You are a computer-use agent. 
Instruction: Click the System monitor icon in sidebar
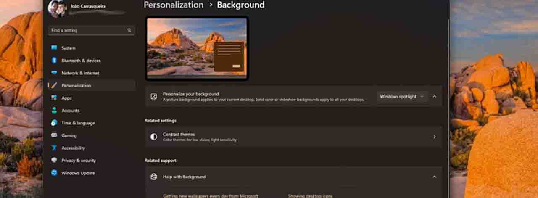tap(54, 48)
